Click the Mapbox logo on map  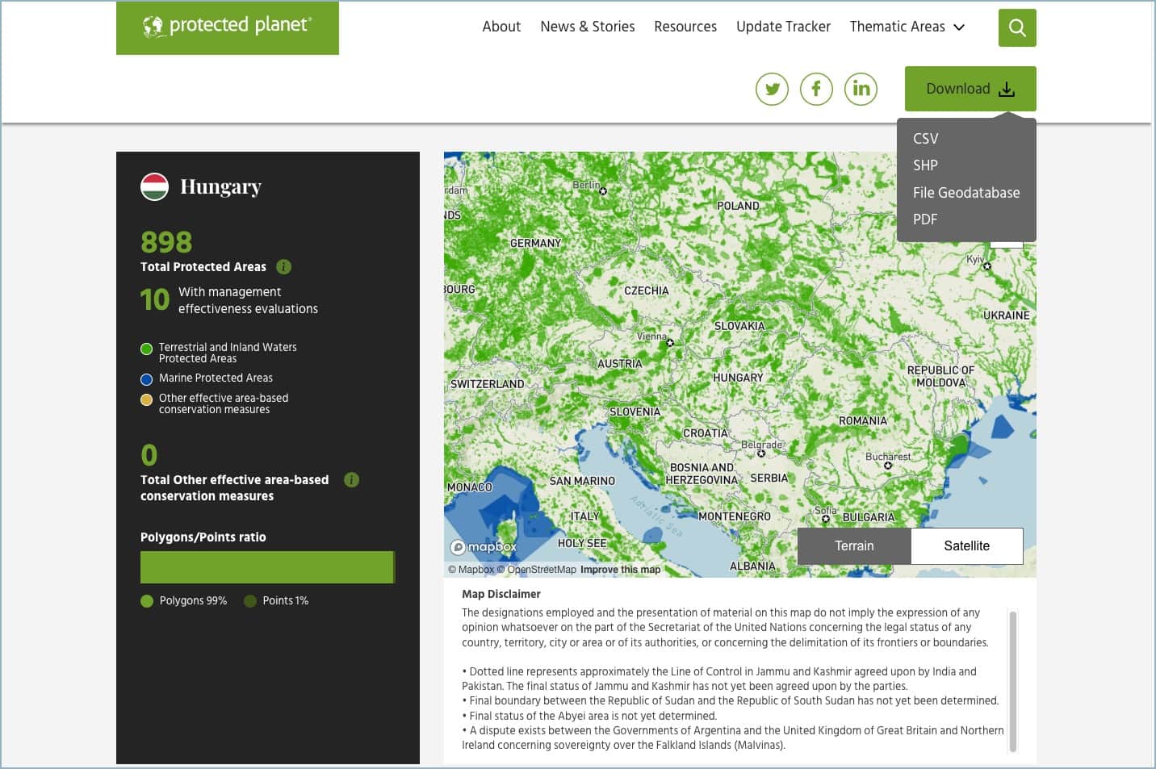[x=484, y=547]
